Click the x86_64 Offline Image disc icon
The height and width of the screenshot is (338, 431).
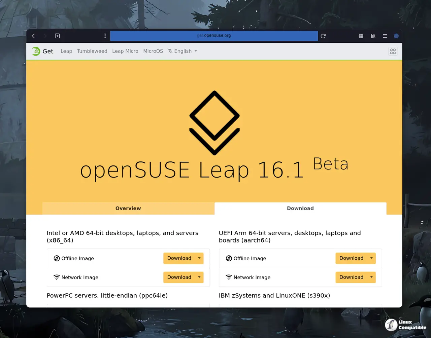pos(57,258)
